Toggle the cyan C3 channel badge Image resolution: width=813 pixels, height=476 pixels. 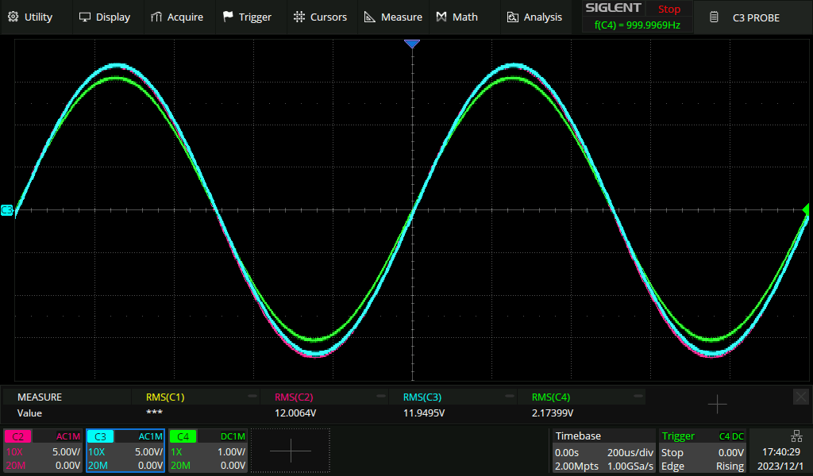(100, 436)
